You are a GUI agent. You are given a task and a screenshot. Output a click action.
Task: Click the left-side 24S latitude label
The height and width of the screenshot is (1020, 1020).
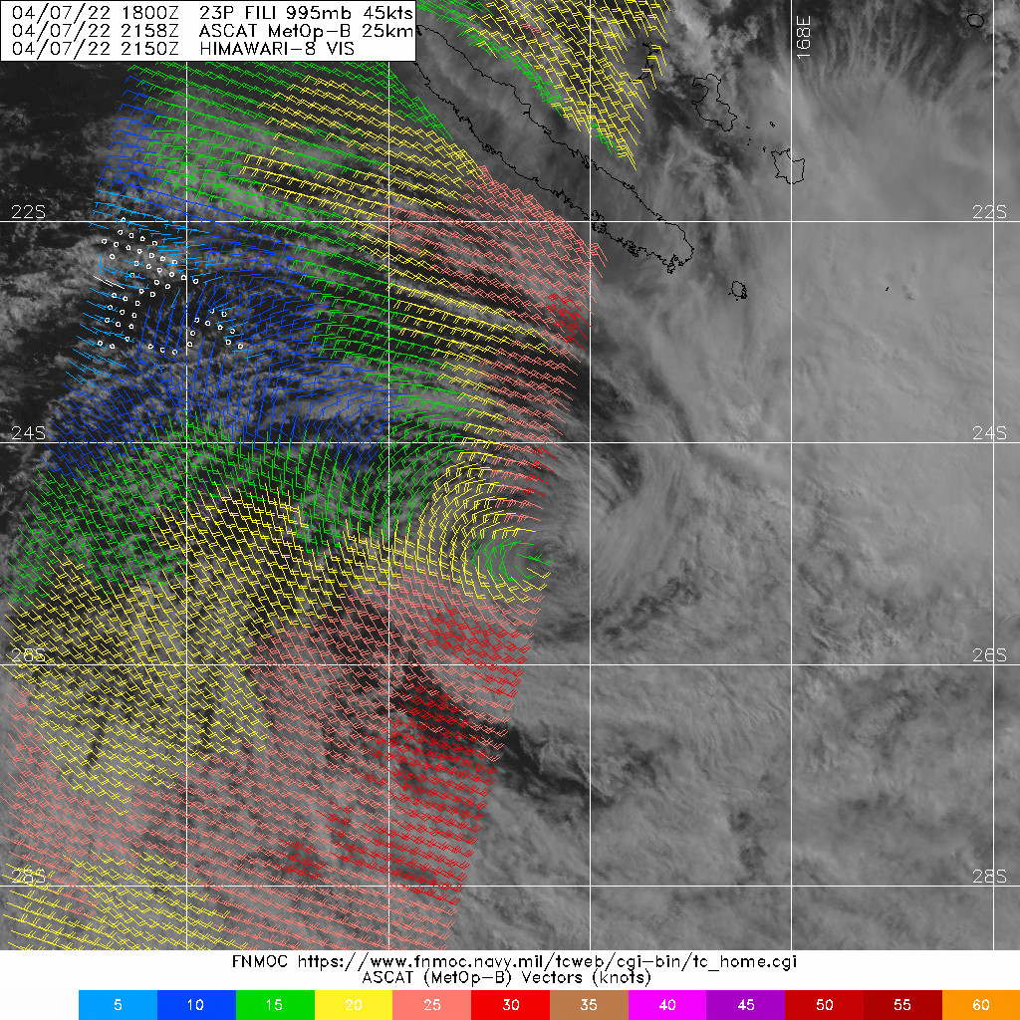click(x=29, y=433)
